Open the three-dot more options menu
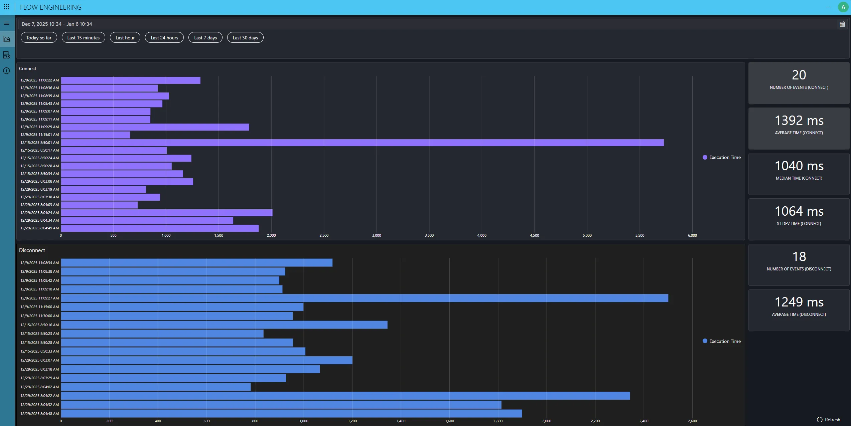 [828, 7]
